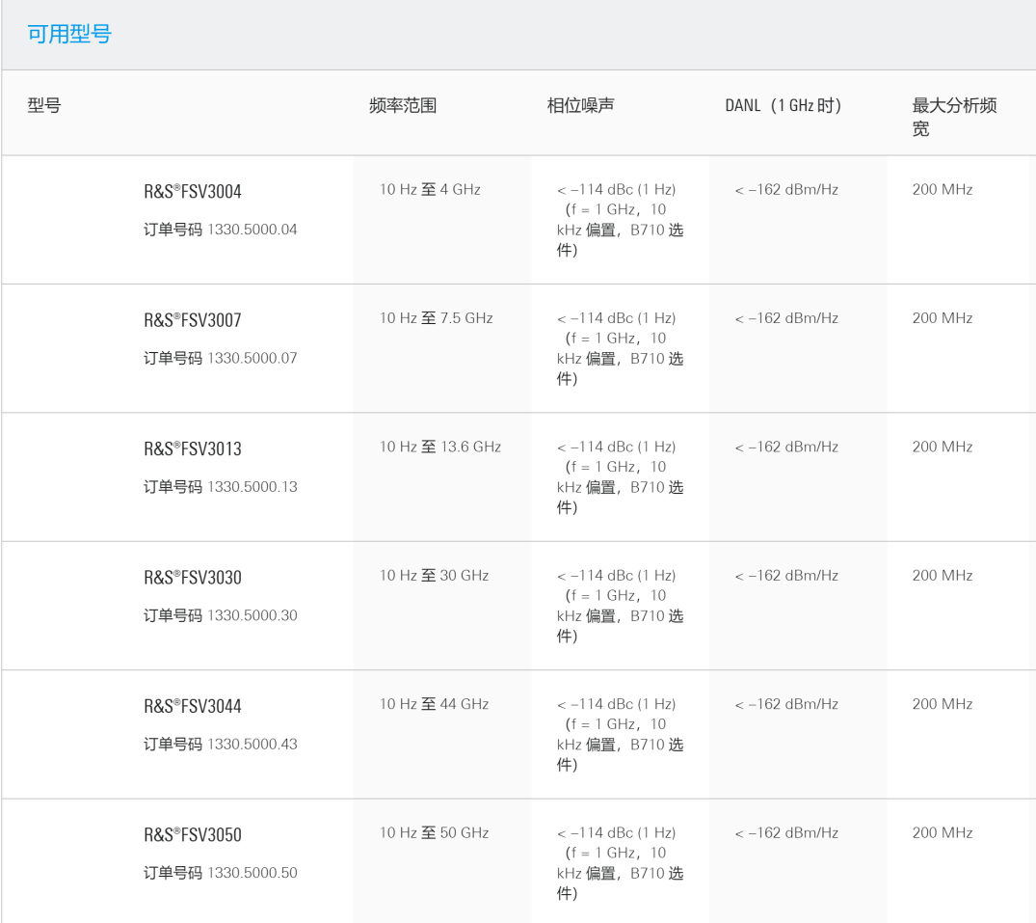This screenshot has width=1036, height=923.
Task: Click the DANL value in FSV3030 row
Action: (x=786, y=575)
